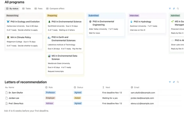Viewport: 184px width, 114px height.
Task: Click Agreed status for Prof. Elena Ruiz
Action: (78, 103)
